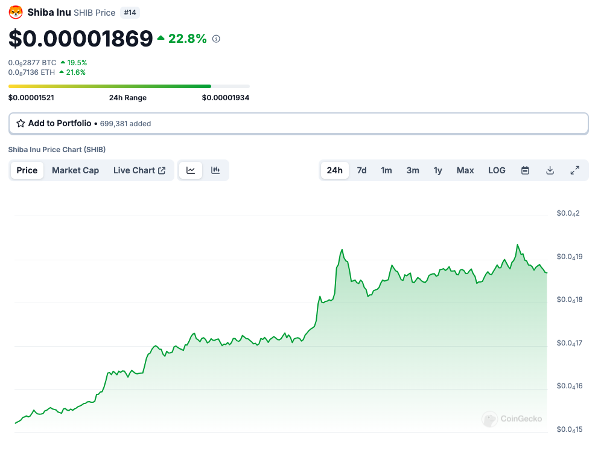The image size is (601, 459).
Task: Click Shiba Inu Price Chart (SHIB) heading
Action: [x=57, y=150]
